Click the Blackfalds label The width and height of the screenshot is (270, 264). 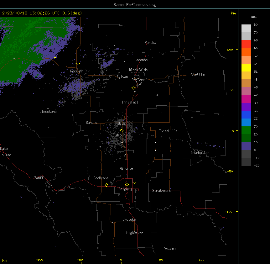(x=138, y=70)
